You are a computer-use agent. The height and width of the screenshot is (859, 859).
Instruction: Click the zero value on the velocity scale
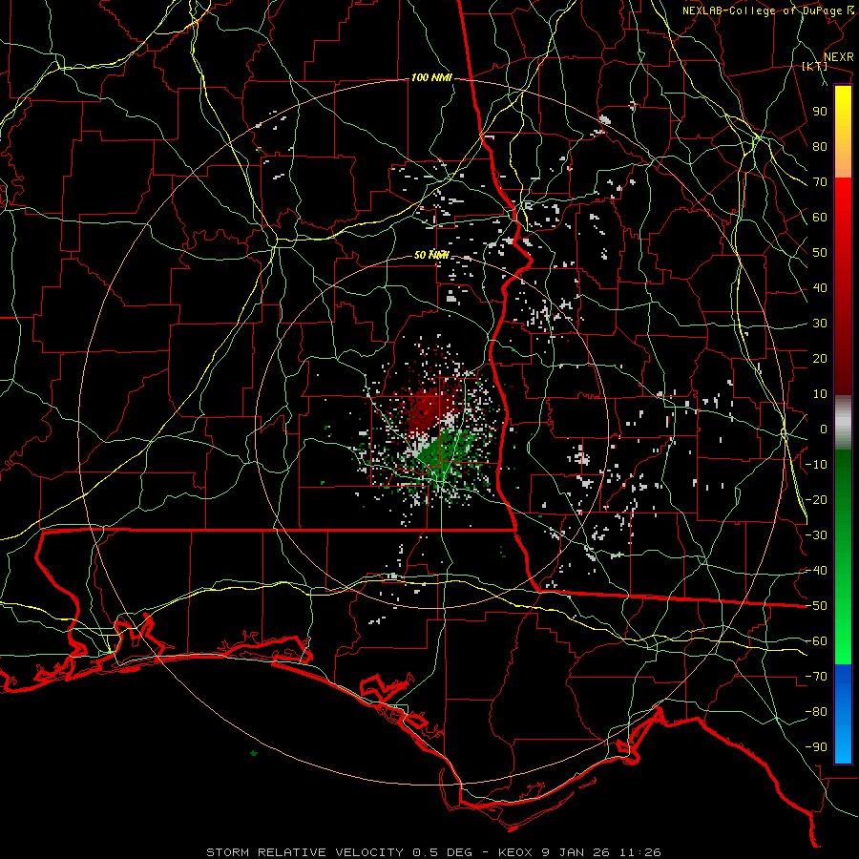[x=824, y=429]
